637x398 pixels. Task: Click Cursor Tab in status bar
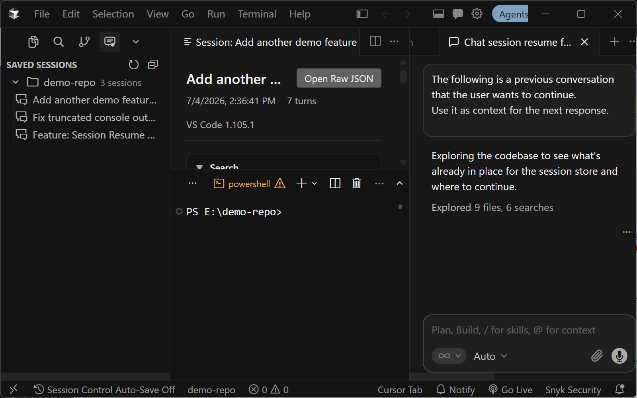click(400, 390)
